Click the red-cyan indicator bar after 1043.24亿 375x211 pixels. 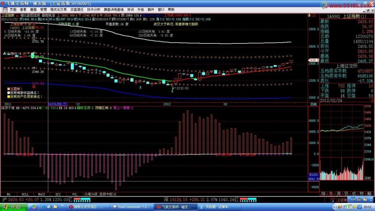(248, 200)
